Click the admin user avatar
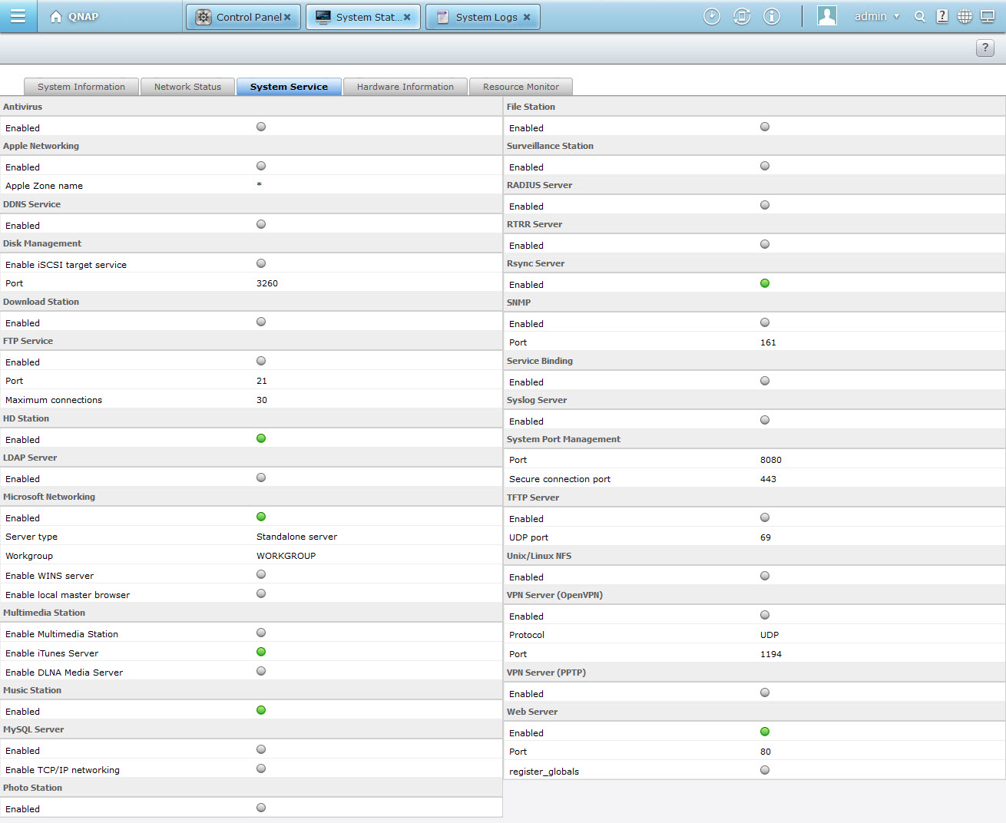Image resolution: width=1006 pixels, height=823 pixels. [827, 16]
